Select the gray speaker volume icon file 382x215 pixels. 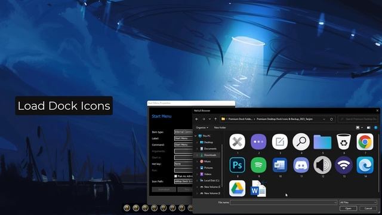point(322,165)
